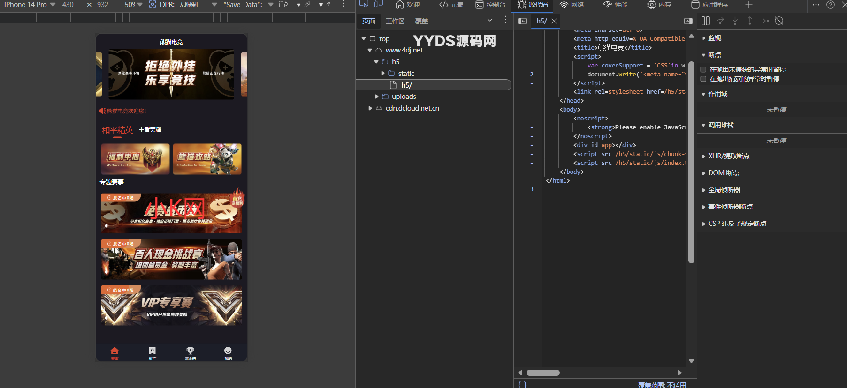
Task: Open the Save-Data dropdown
Action: [x=248, y=5]
